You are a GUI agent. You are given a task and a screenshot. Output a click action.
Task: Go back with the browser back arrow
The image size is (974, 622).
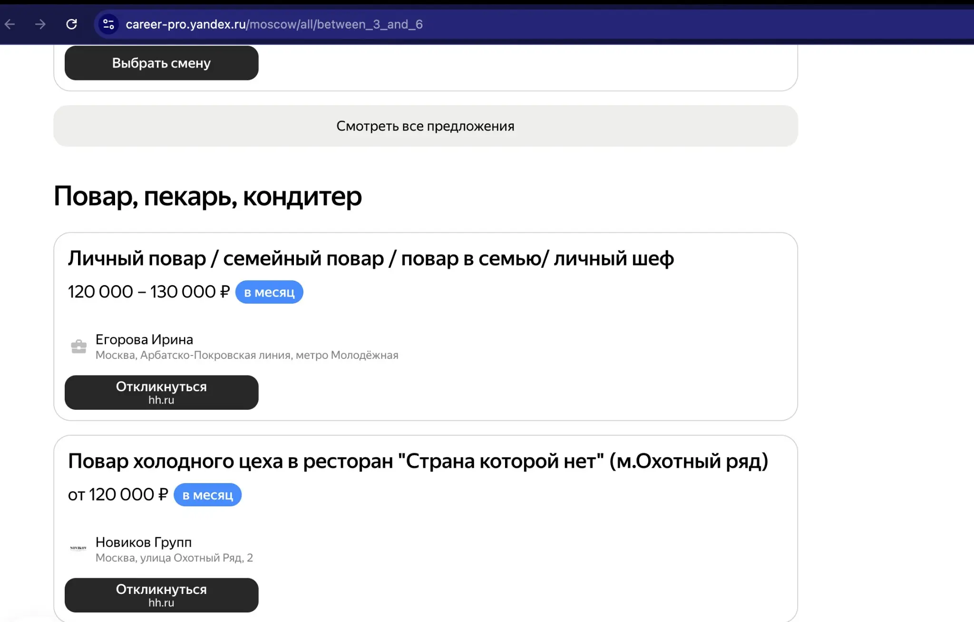(10, 24)
